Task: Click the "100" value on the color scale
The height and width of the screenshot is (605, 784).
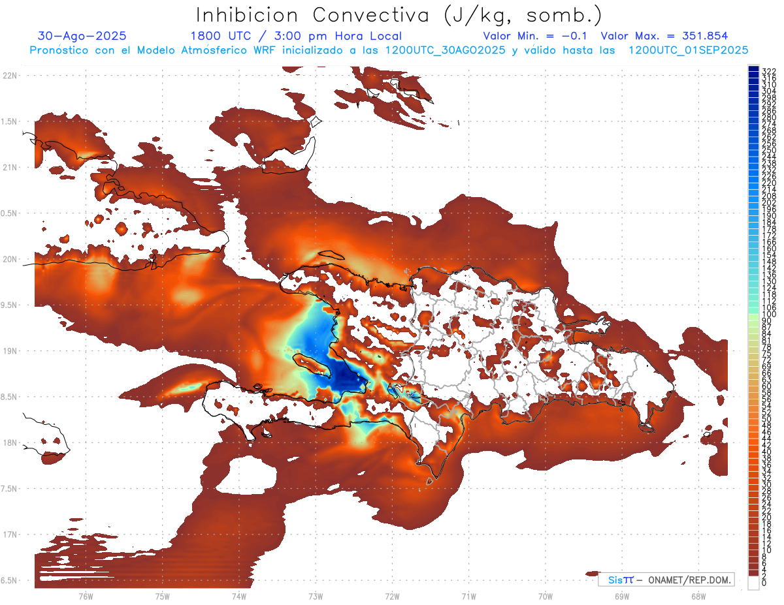Action: click(x=768, y=315)
